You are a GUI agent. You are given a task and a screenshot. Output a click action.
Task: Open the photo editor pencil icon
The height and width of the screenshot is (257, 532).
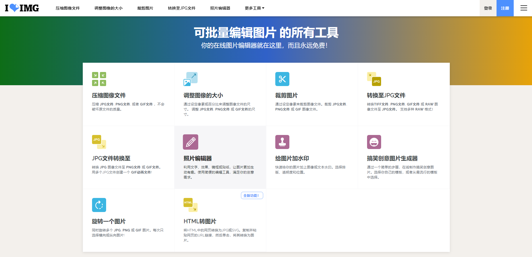191,142
